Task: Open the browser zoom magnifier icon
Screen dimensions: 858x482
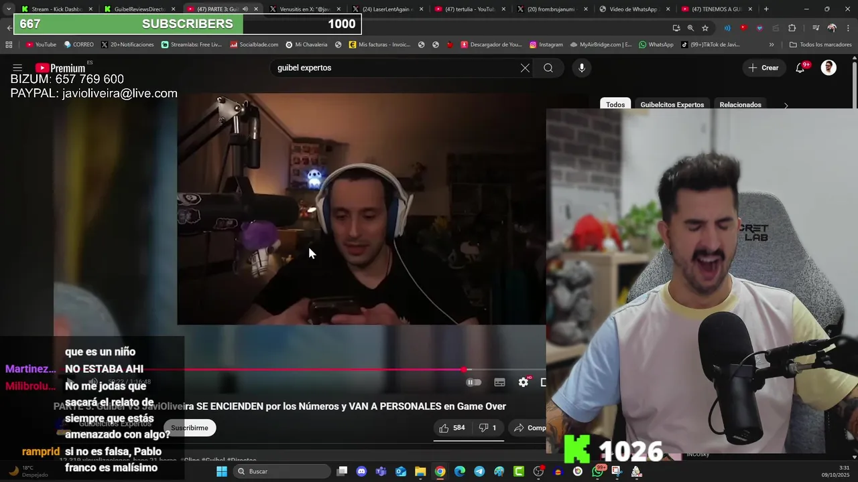Action: click(x=690, y=28)
